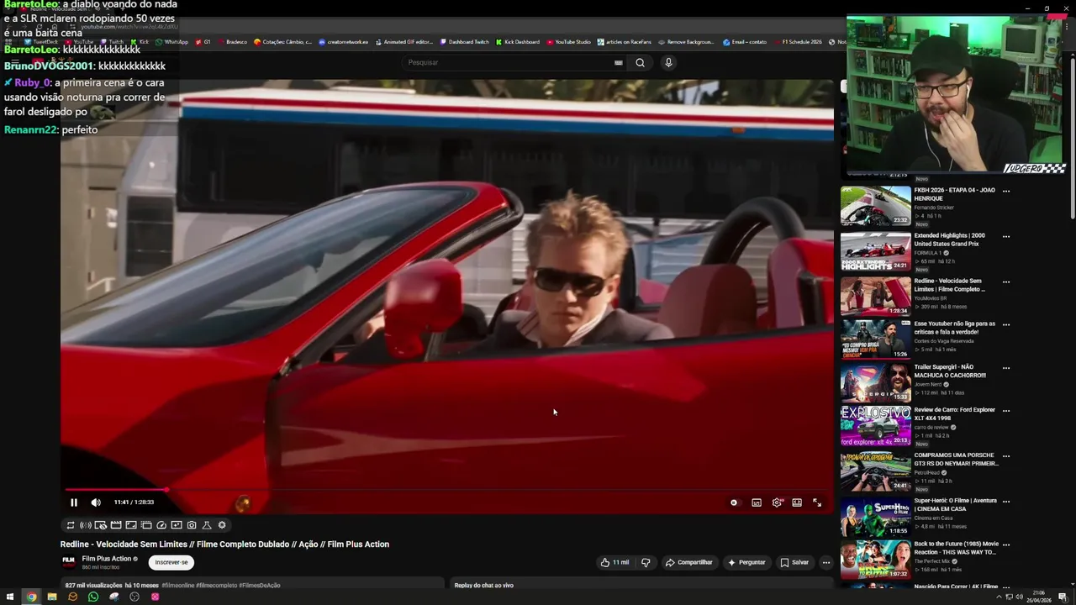Focus the Pesquisar search field
The width and height of the screenshot is (1076, 605).
508,62
